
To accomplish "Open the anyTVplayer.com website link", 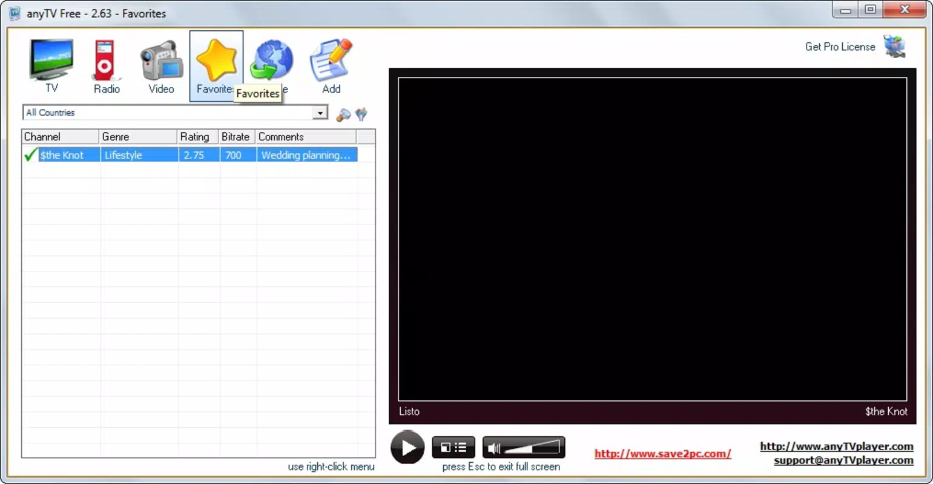I will (x=837, y=446).
